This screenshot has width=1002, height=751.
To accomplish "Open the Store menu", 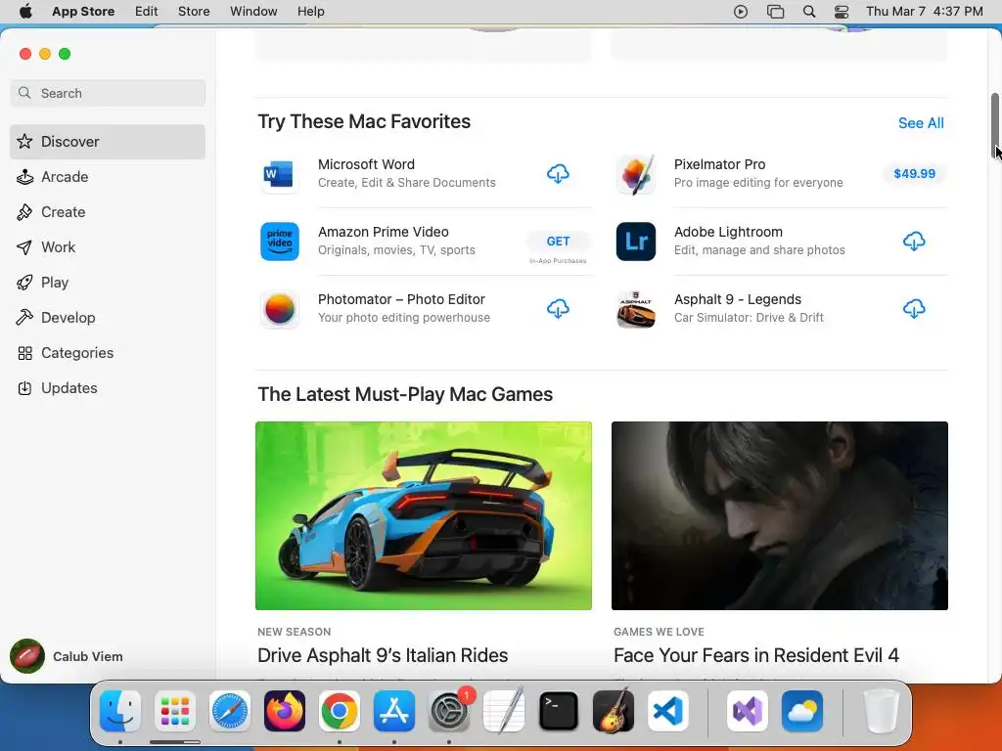I will click(x=194, y=12).
